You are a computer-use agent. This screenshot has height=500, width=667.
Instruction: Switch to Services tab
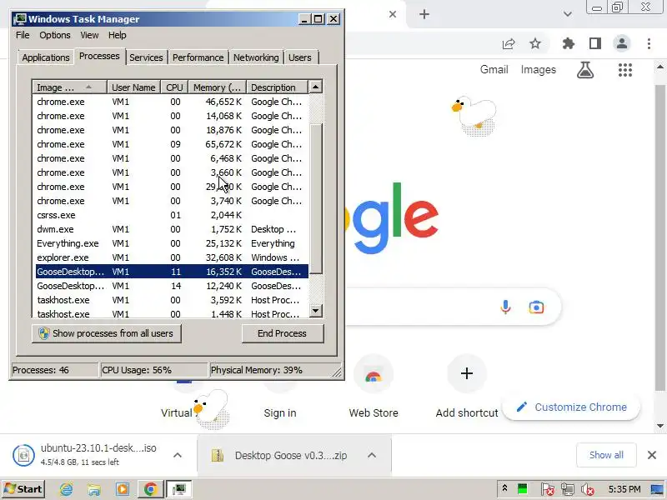146,57
